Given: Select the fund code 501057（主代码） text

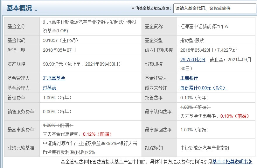Looking at the screenshot, I should click(x=60, y=40).
